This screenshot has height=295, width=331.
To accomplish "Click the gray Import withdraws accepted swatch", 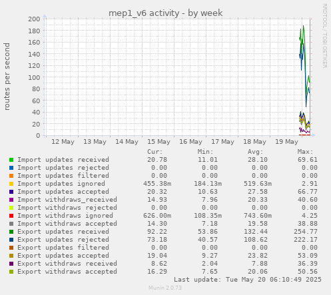I will pos(11,224).
